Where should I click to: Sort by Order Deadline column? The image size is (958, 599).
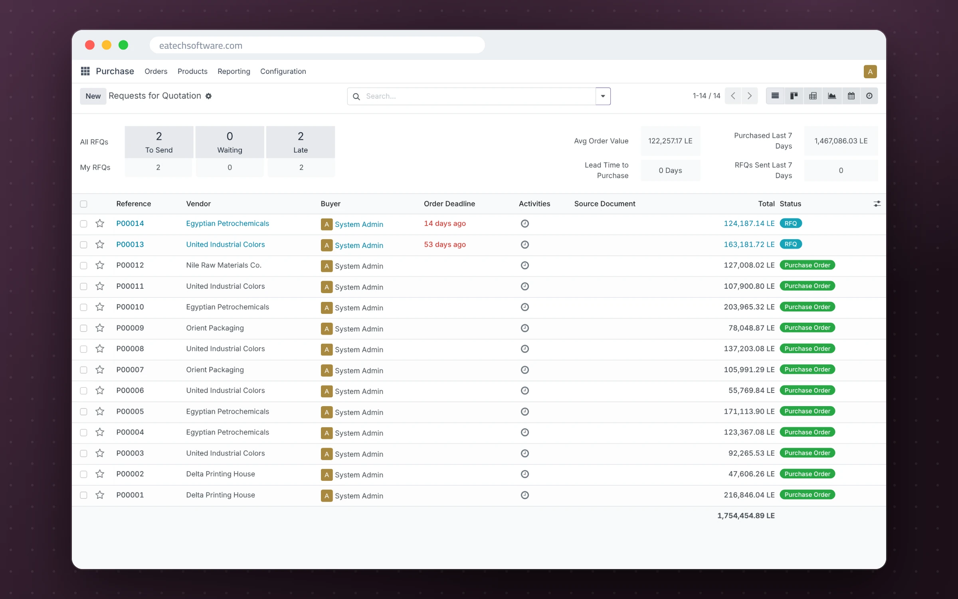coord(449,204)
